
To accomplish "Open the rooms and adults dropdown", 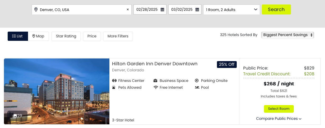I will tap(231, 9).
